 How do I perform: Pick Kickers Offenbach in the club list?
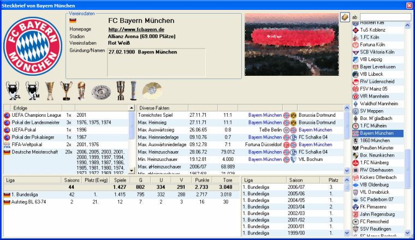(x=378, y=177)
